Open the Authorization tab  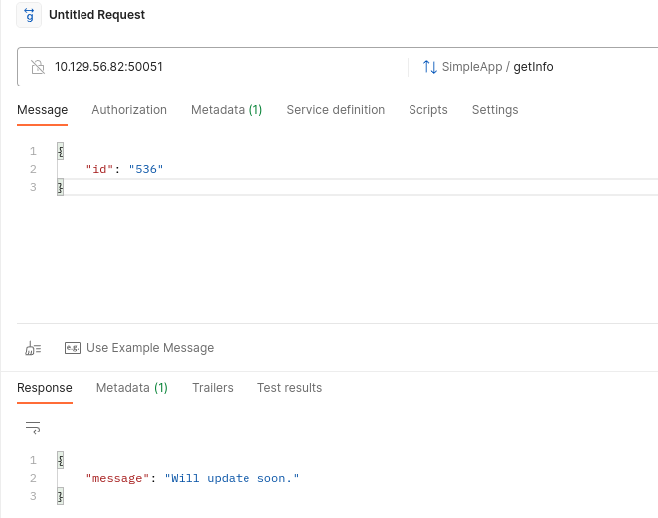click(129, 110)
